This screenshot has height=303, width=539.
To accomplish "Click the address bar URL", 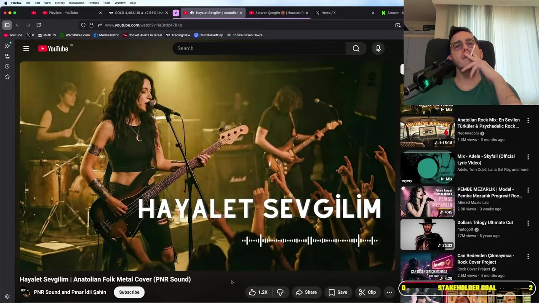I will point(144,25).
